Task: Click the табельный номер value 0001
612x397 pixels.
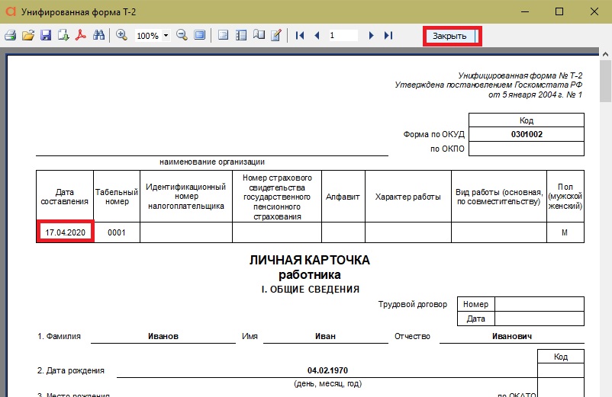Action: (x=116, y=232)
